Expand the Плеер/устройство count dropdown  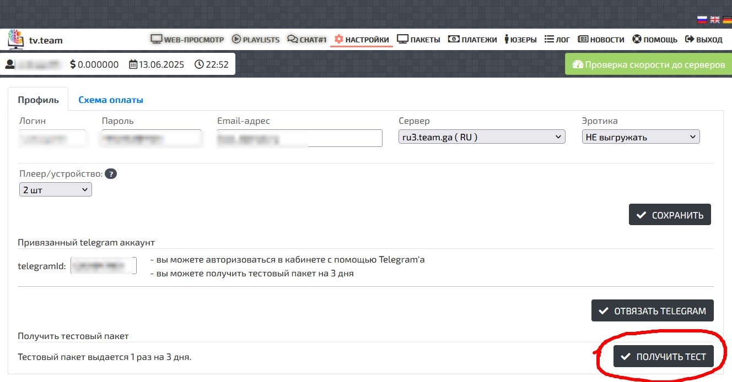[55, 190]
